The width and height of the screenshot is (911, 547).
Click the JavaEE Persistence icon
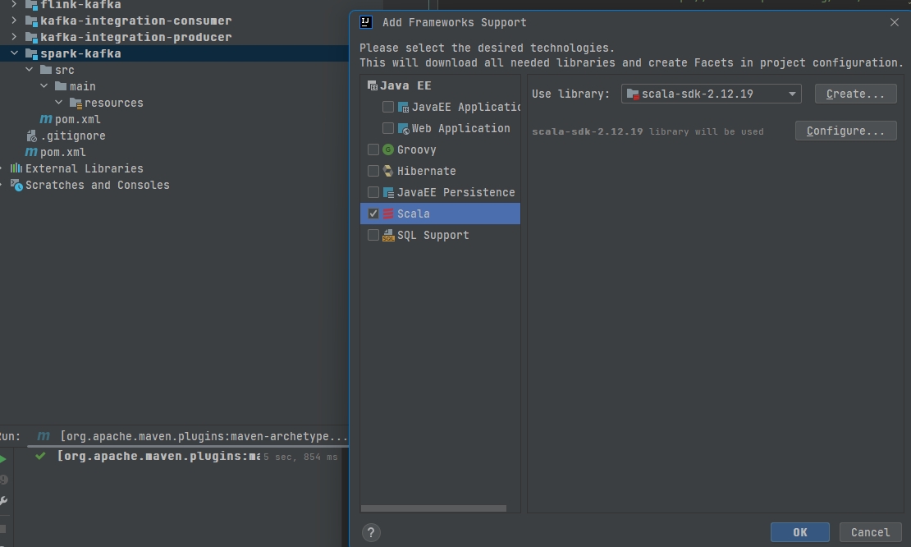388,192
